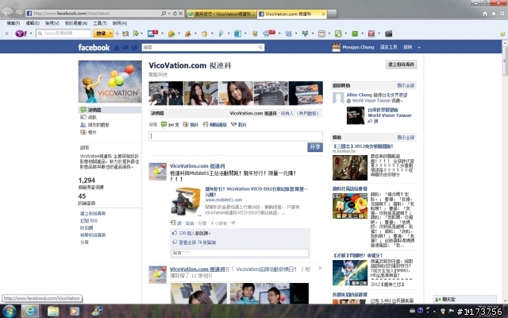This screenshot has width=508, height=318.
Task: Click the 建立粉絲專頁 button at top right
Action: point(401,64)
